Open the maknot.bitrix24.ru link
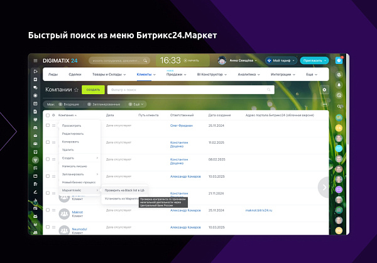The image size is (377, 263). [x=259, y=210]
